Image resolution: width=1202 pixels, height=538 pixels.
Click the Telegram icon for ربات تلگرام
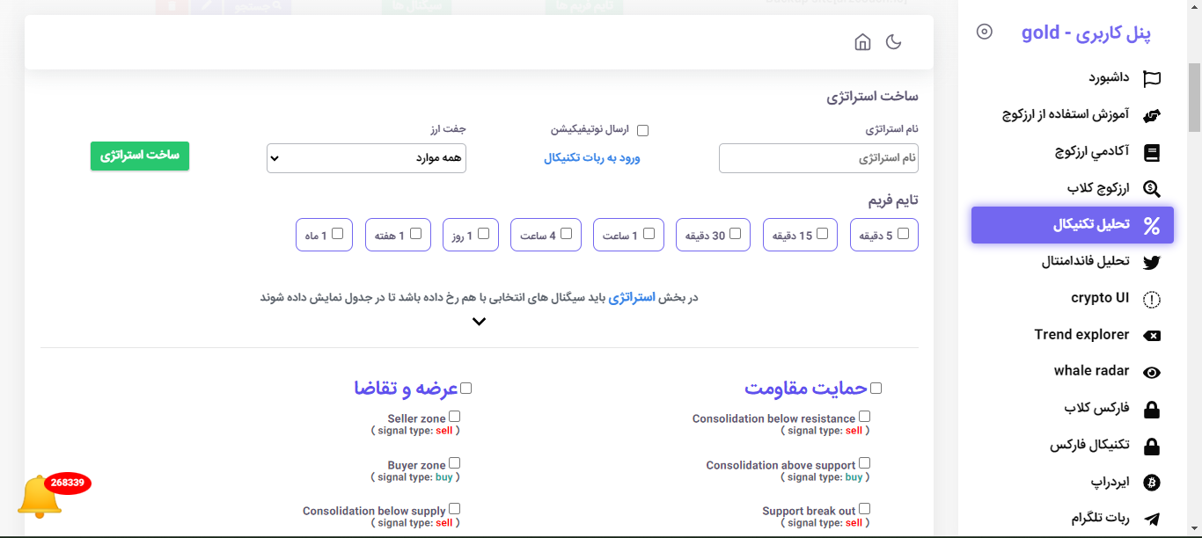pyautogui.click(x=1151, y=520)
